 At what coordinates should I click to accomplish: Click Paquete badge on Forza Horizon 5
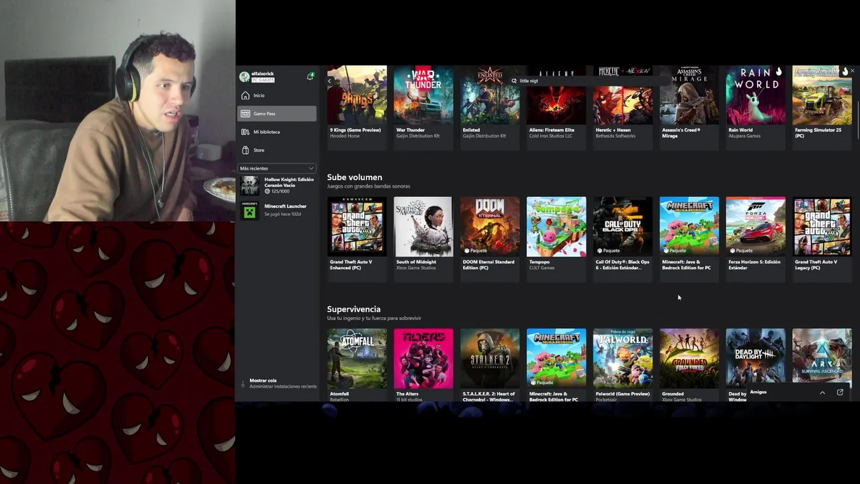point(741,251)
